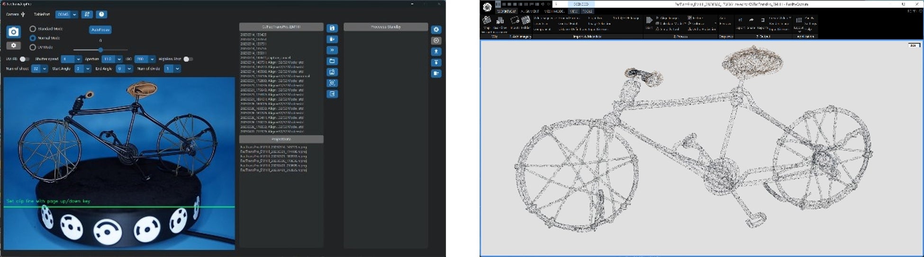924x257 pixels.
Task: Open the ISO dropdown
Action: pyautogui.click(x=145, y=59)
